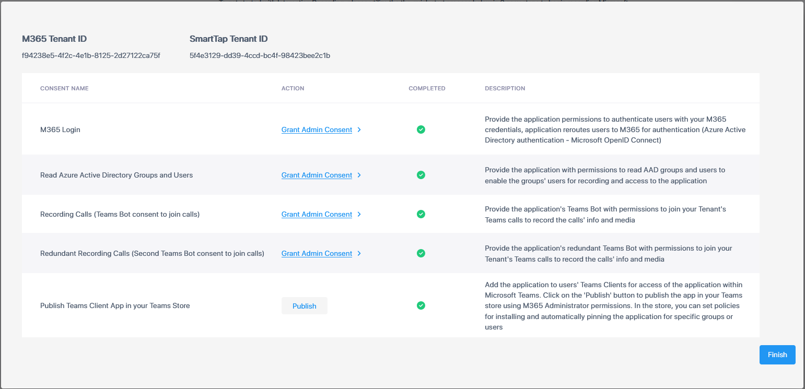Click chevron beside Redundant Recording Calls consent link

359,253
